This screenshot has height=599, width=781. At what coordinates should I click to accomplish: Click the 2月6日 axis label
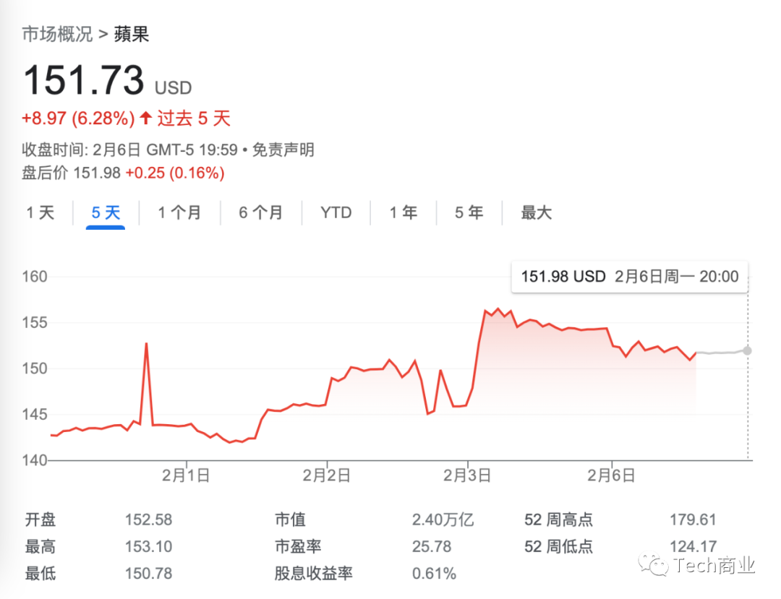click(x=611, y=475)
